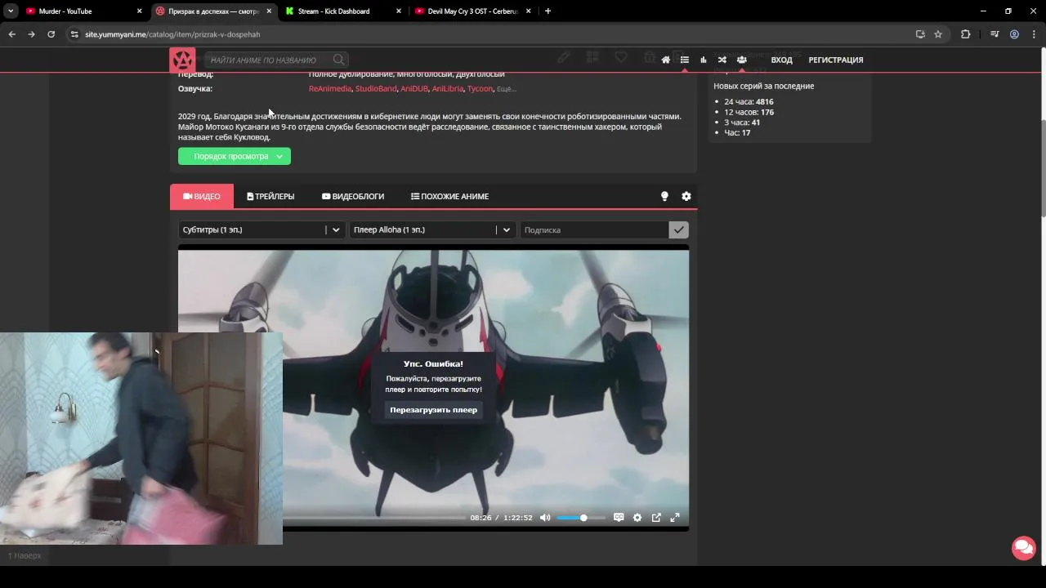Click Перезагрузить плеер button
Screen dimensions: 1046x588
(433, 410)
